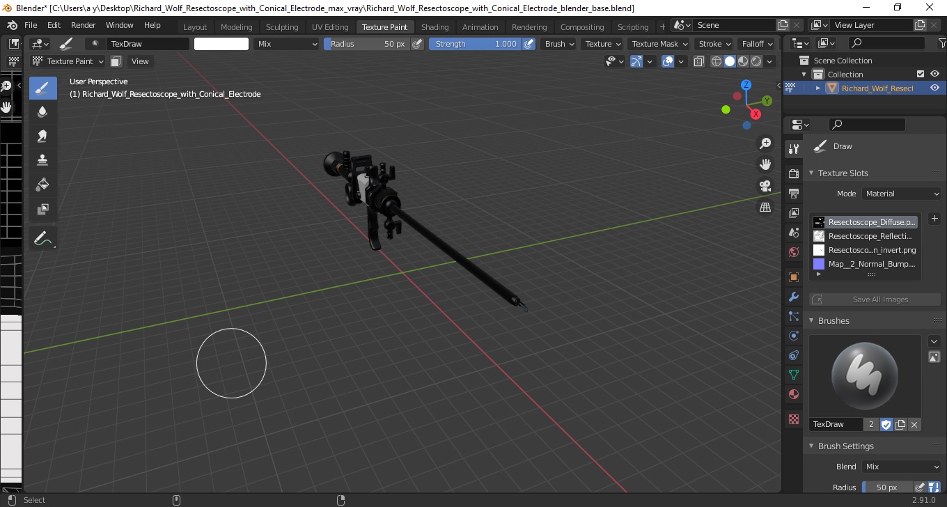Image resolution: width=947 pixels, height=507 pixels.
Task: Open the Texture popover
Action: click(x=602, y=44)
